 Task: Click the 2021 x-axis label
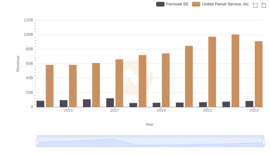pyautogui.click(x=208, y=110)
